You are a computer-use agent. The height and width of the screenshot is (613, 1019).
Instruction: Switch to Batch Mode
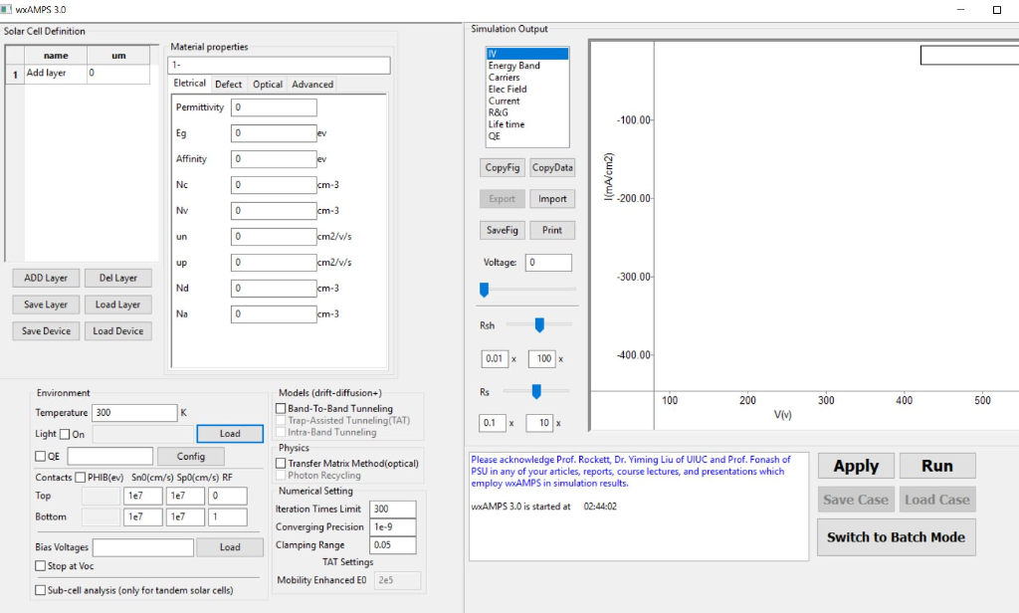896,535
